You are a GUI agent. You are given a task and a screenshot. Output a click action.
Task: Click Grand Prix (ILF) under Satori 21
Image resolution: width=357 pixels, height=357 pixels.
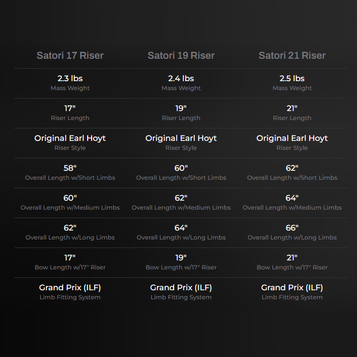point(292,288)
